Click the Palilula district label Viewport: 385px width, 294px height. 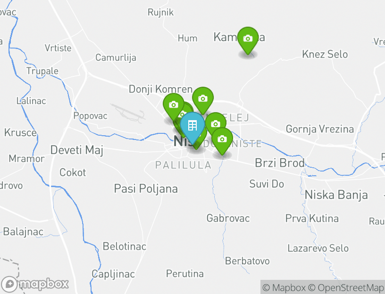tap(184, 165)
